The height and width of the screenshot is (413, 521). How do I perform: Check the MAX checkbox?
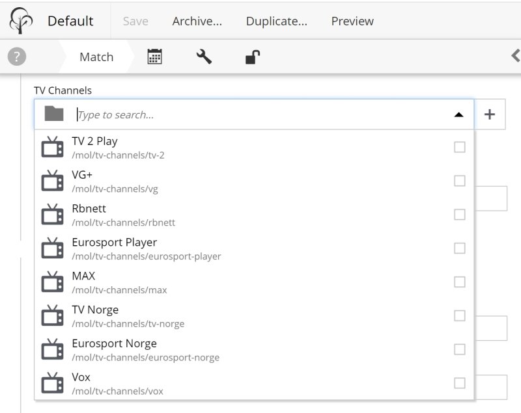click(x=460, y=282)
